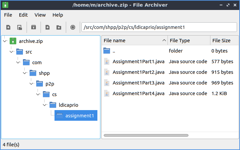Sort by the File name column header
The height and width of the screenshot is (150, 240).
tap(133, 41)
